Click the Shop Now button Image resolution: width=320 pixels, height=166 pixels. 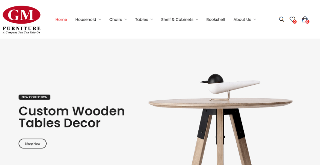[32, 144]
